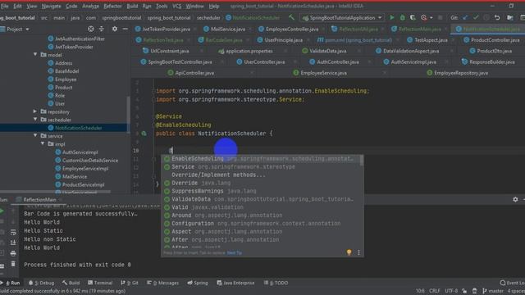The image size is (525, 295).
Task: Open the TODO tool window
Action: [276, 283]
